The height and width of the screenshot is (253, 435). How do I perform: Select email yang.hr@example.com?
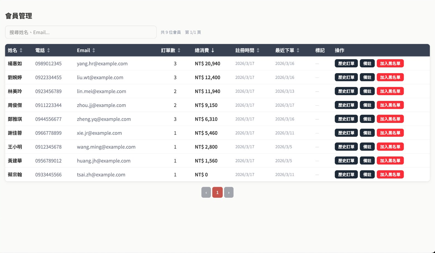coord(102,64)
